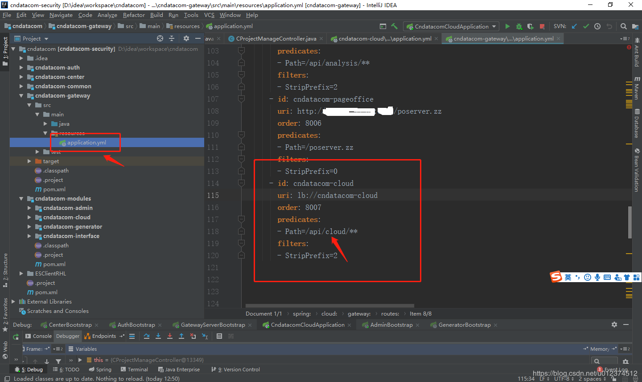Open debug panel settings gear
The height and width of the screenshot is (382, 642).
[x=614, y=324]
